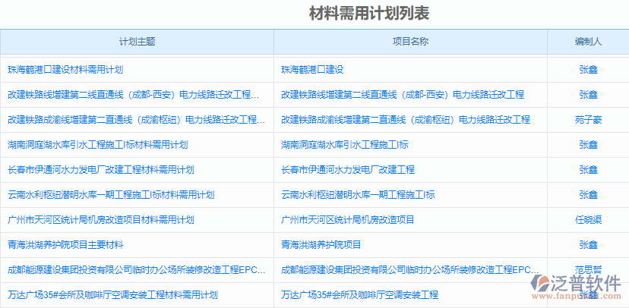The width and height of the screenshot is (629, 308).
Task: Open 湖南洞庭湖水库引水工程施工I标材料需用计划
Action: [98, 145]
